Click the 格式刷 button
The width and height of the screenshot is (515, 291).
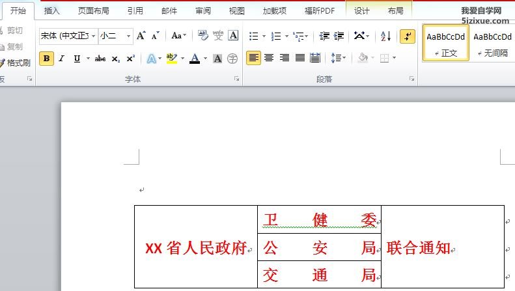click(x=16, y=62)
